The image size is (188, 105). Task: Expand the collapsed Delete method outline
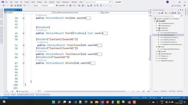click(23, 63)
